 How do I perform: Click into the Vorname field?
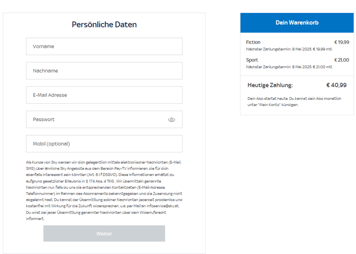[104, 46]
